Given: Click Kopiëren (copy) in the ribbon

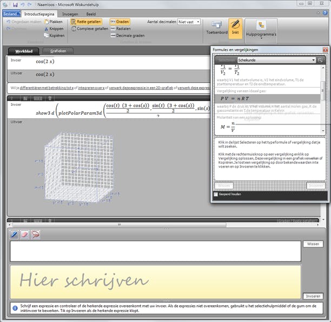Looking at the screenshot, I should [54, 36].
